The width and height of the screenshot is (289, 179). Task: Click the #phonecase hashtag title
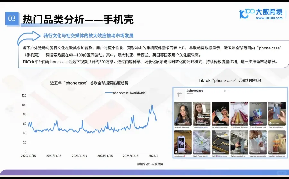(x=194, y=91)
